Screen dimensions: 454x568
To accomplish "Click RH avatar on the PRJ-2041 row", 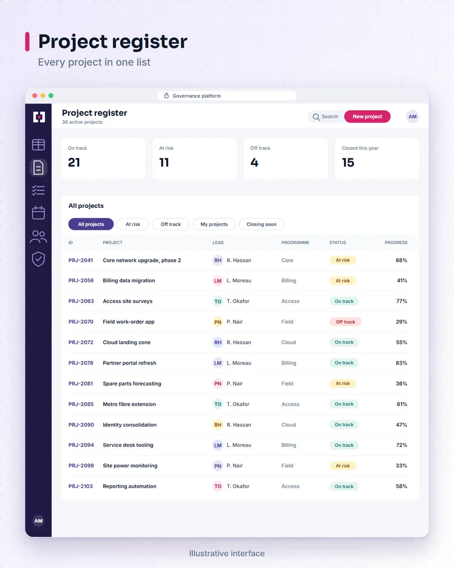I will (217, 260).
